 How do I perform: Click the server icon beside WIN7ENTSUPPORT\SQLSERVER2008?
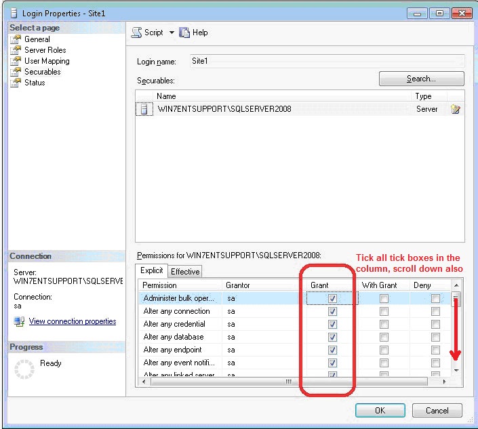tap(144, 109)
